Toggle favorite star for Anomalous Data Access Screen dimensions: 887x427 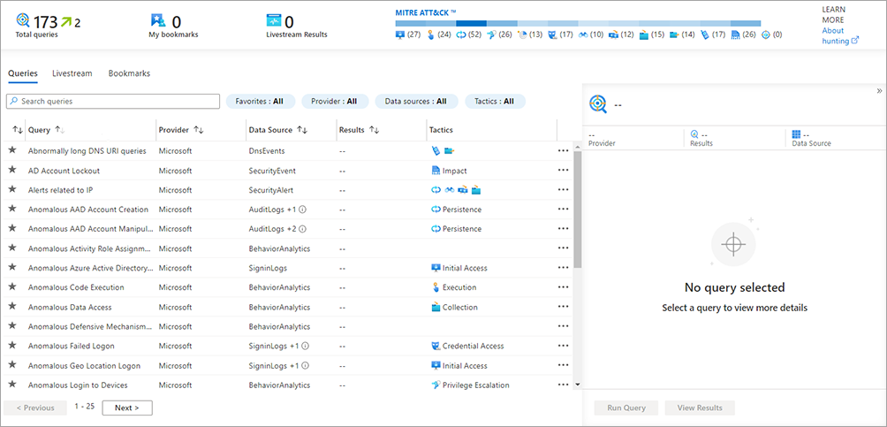(12, 307)
